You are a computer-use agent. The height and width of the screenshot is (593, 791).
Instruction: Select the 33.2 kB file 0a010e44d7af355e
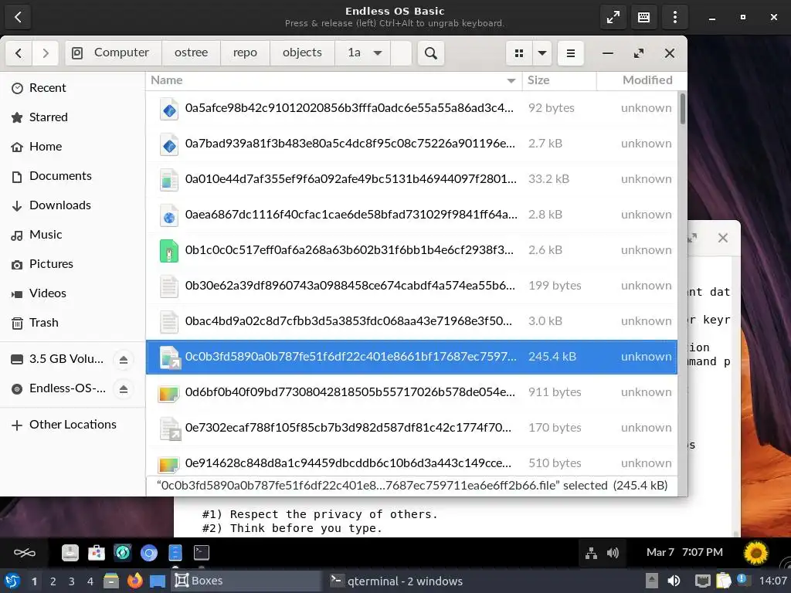[412, 179]
